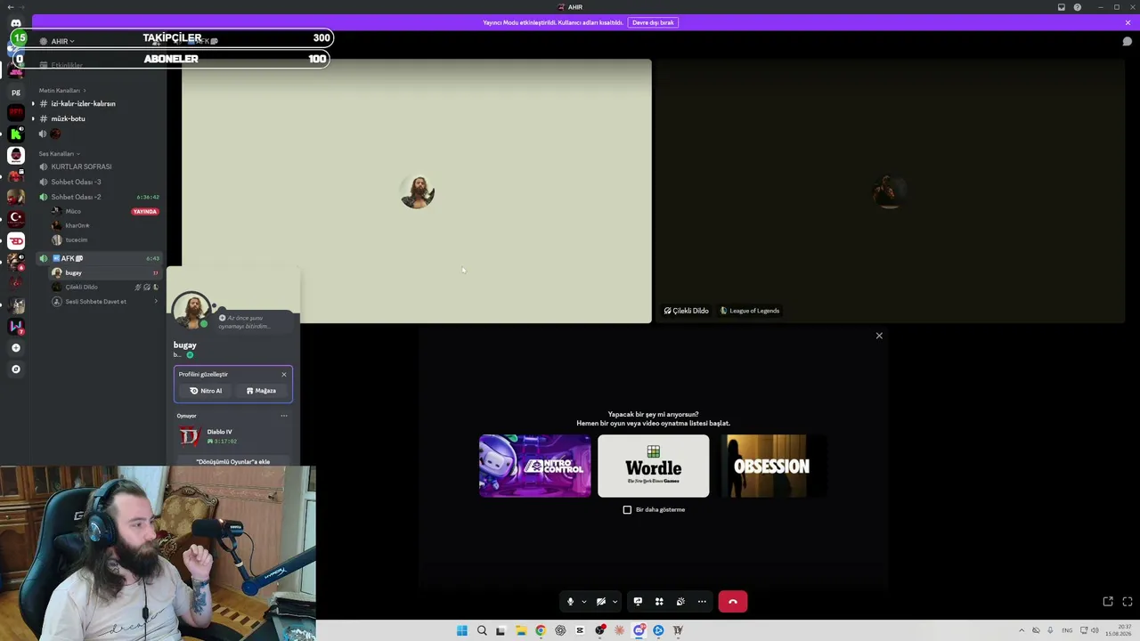This screenshot has width=1140, height=641.
Task: Open the 'Oynuyor' section three-dot menu
Action: 284,416
